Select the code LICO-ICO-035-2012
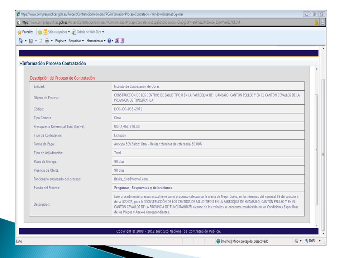Screen dimensions: 344x258 tap(128, 109)
